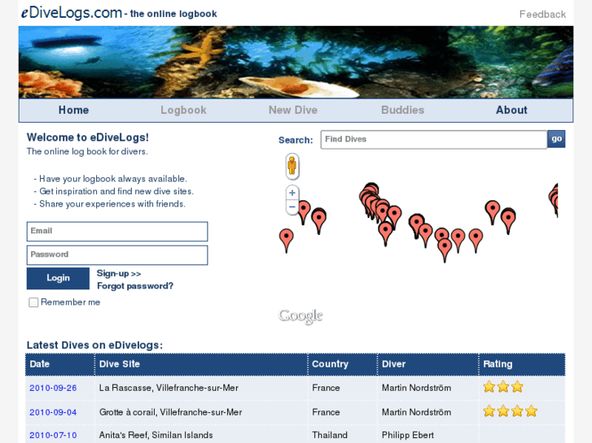This screenshot has height=443, width=592.
Task: Open dive dated 2010-07-10
Action: tap(53, 436)
